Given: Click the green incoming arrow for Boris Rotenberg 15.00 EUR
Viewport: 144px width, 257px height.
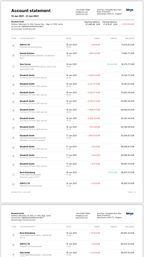Looking at the screenshot, I should click(x=13, y=175).
